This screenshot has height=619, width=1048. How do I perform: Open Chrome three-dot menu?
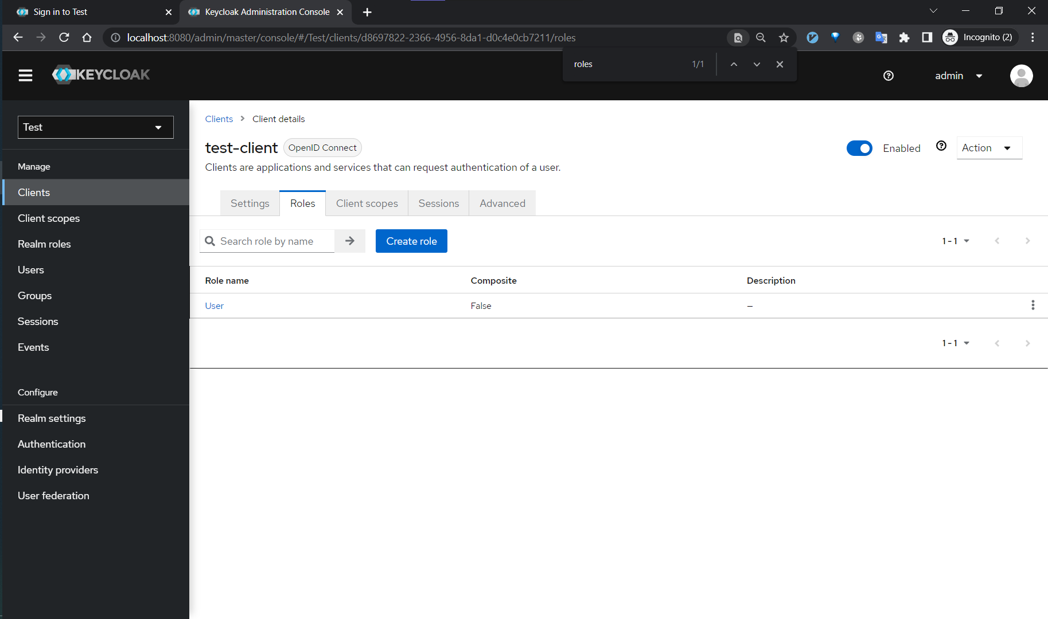coord(1033,37)
